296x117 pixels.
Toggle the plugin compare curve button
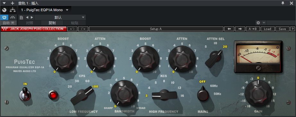[x=13, y=18]
